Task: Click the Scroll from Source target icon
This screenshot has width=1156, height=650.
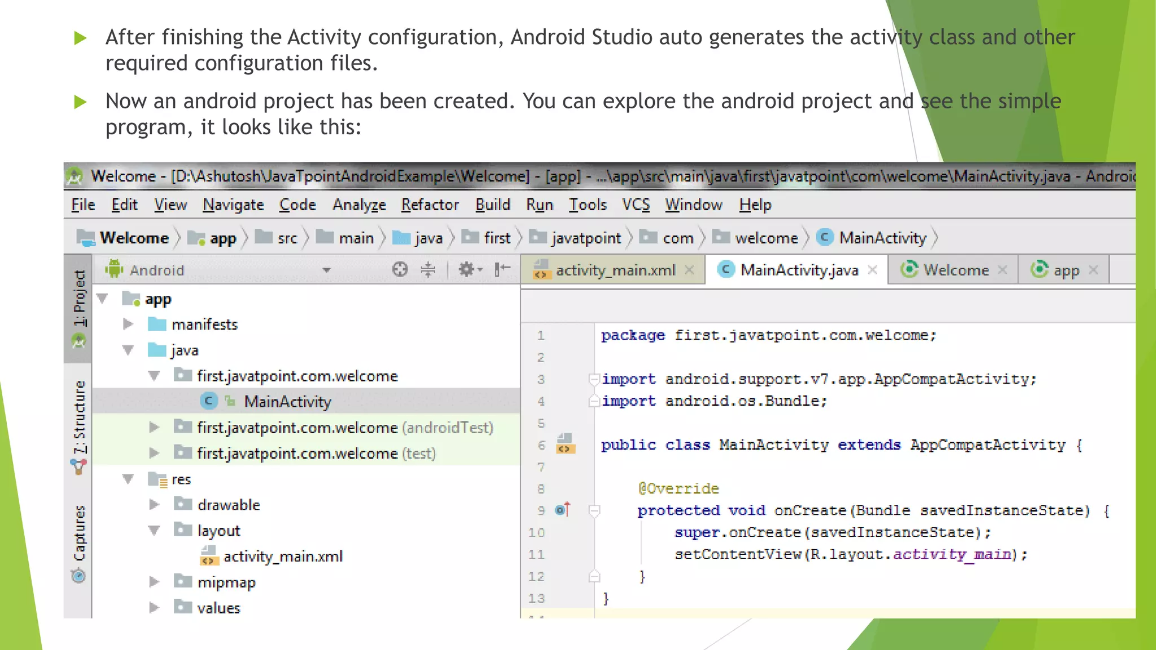Action: (400, 270)
